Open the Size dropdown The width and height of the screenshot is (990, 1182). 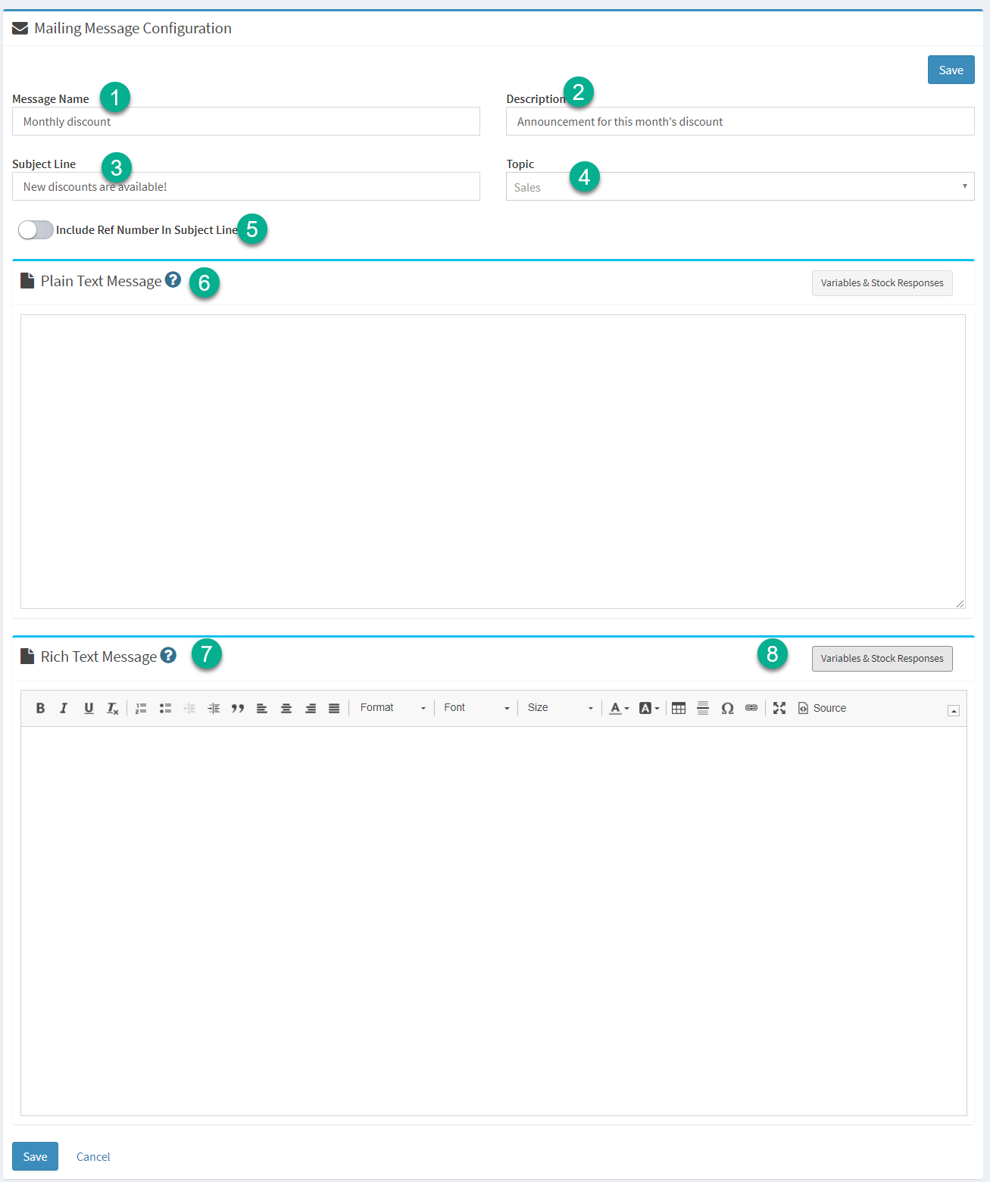click(560, 708)
